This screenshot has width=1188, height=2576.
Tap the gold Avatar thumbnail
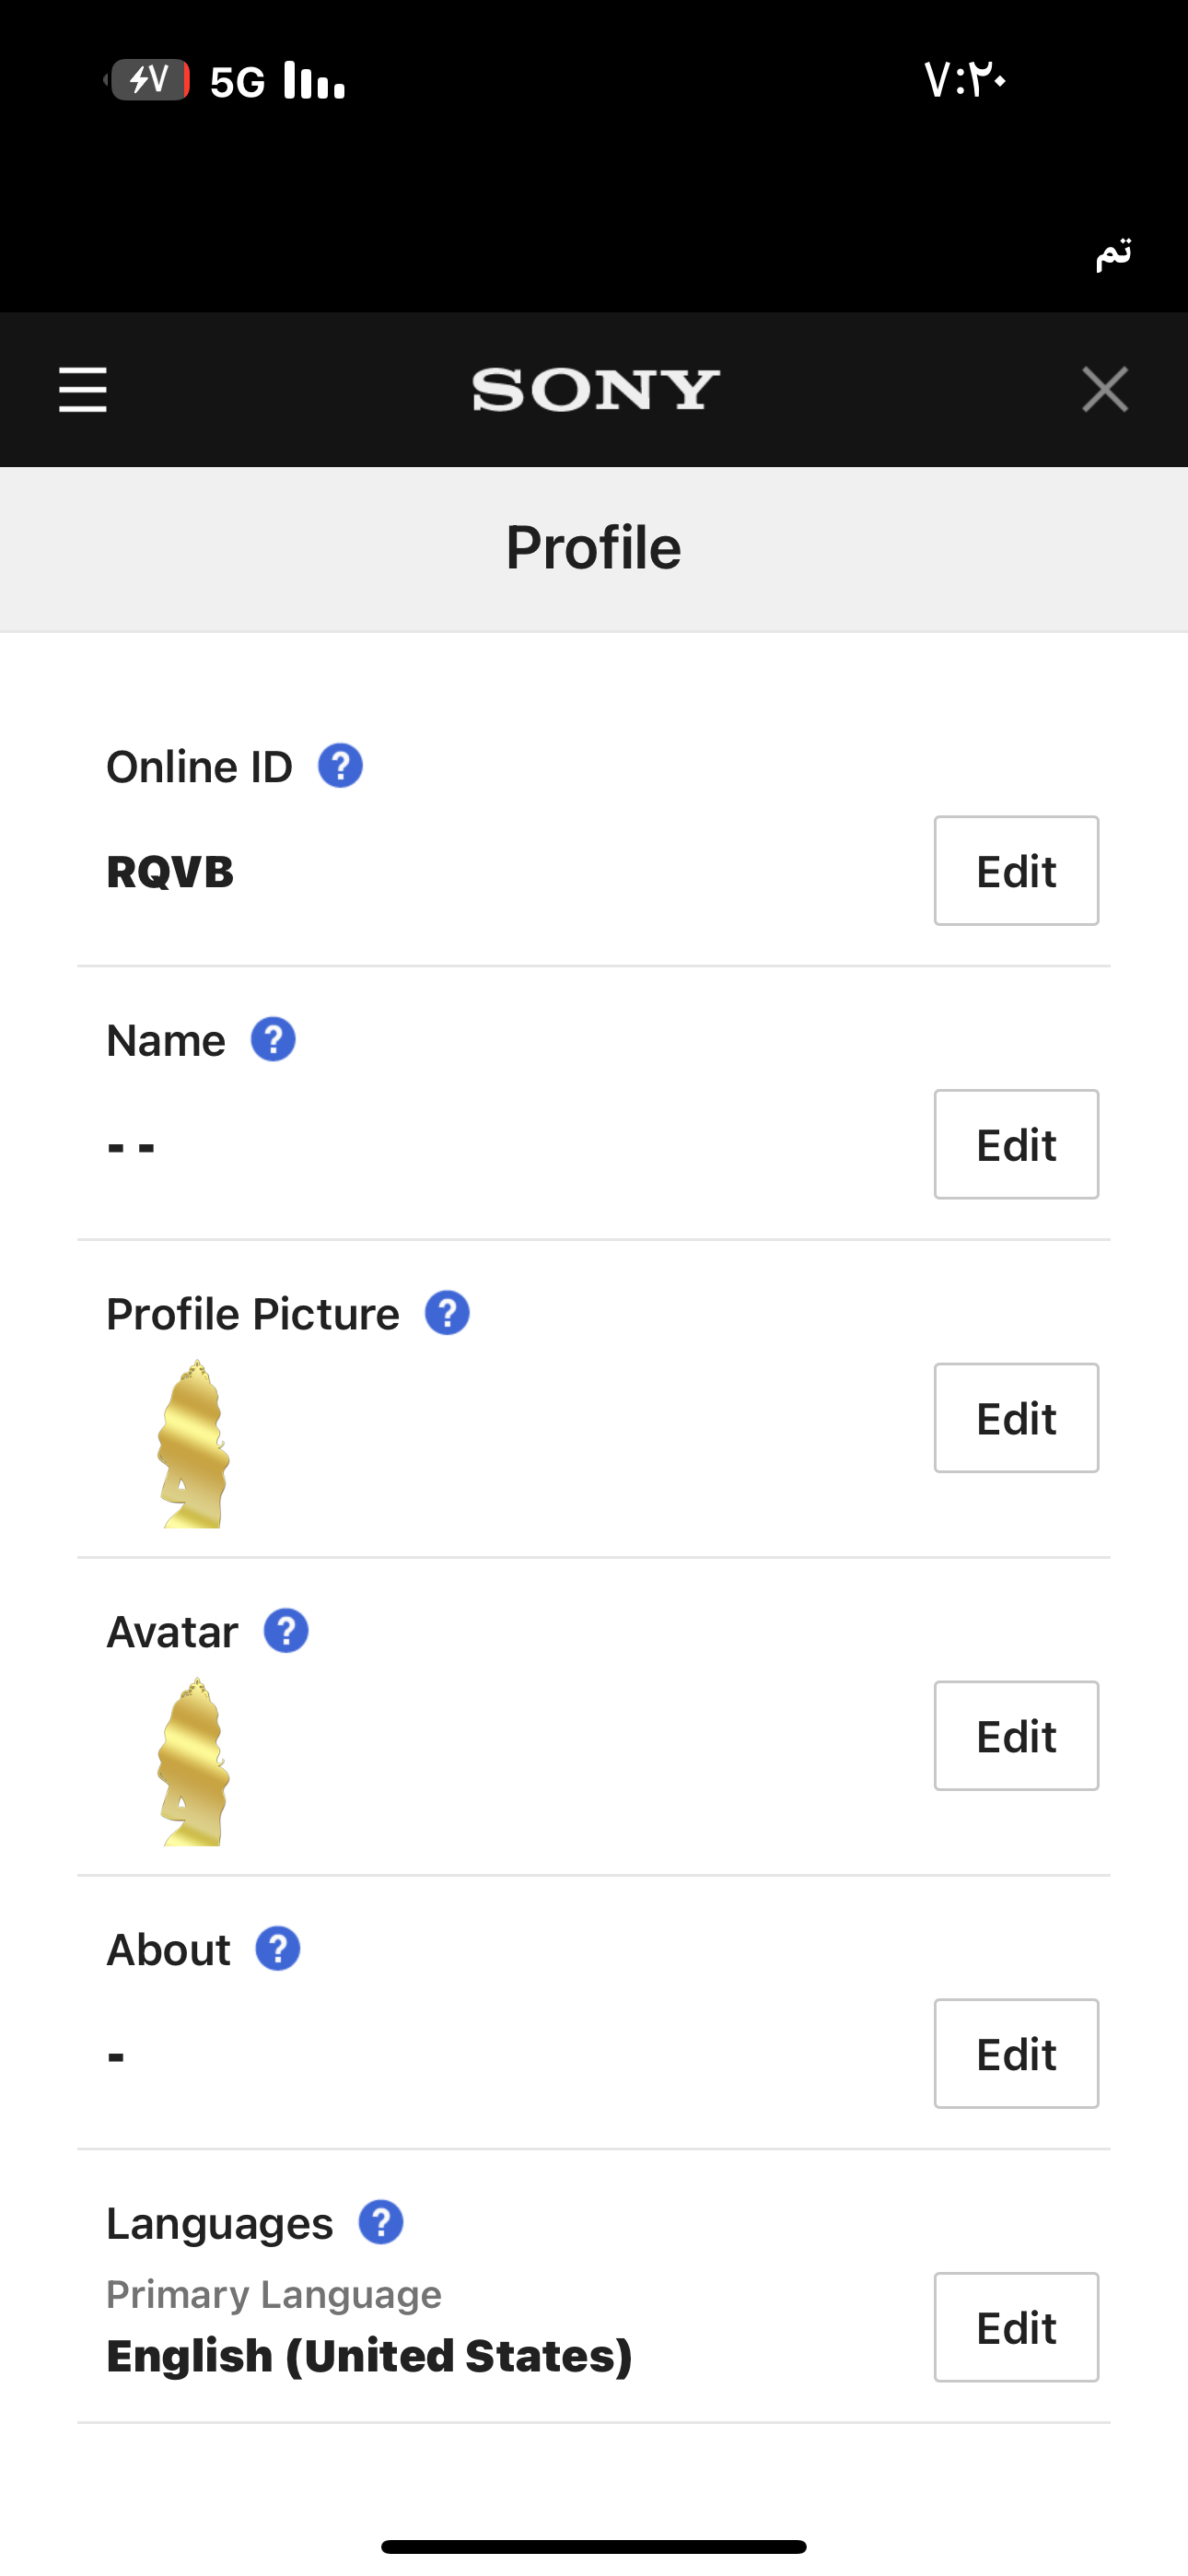194,1762
